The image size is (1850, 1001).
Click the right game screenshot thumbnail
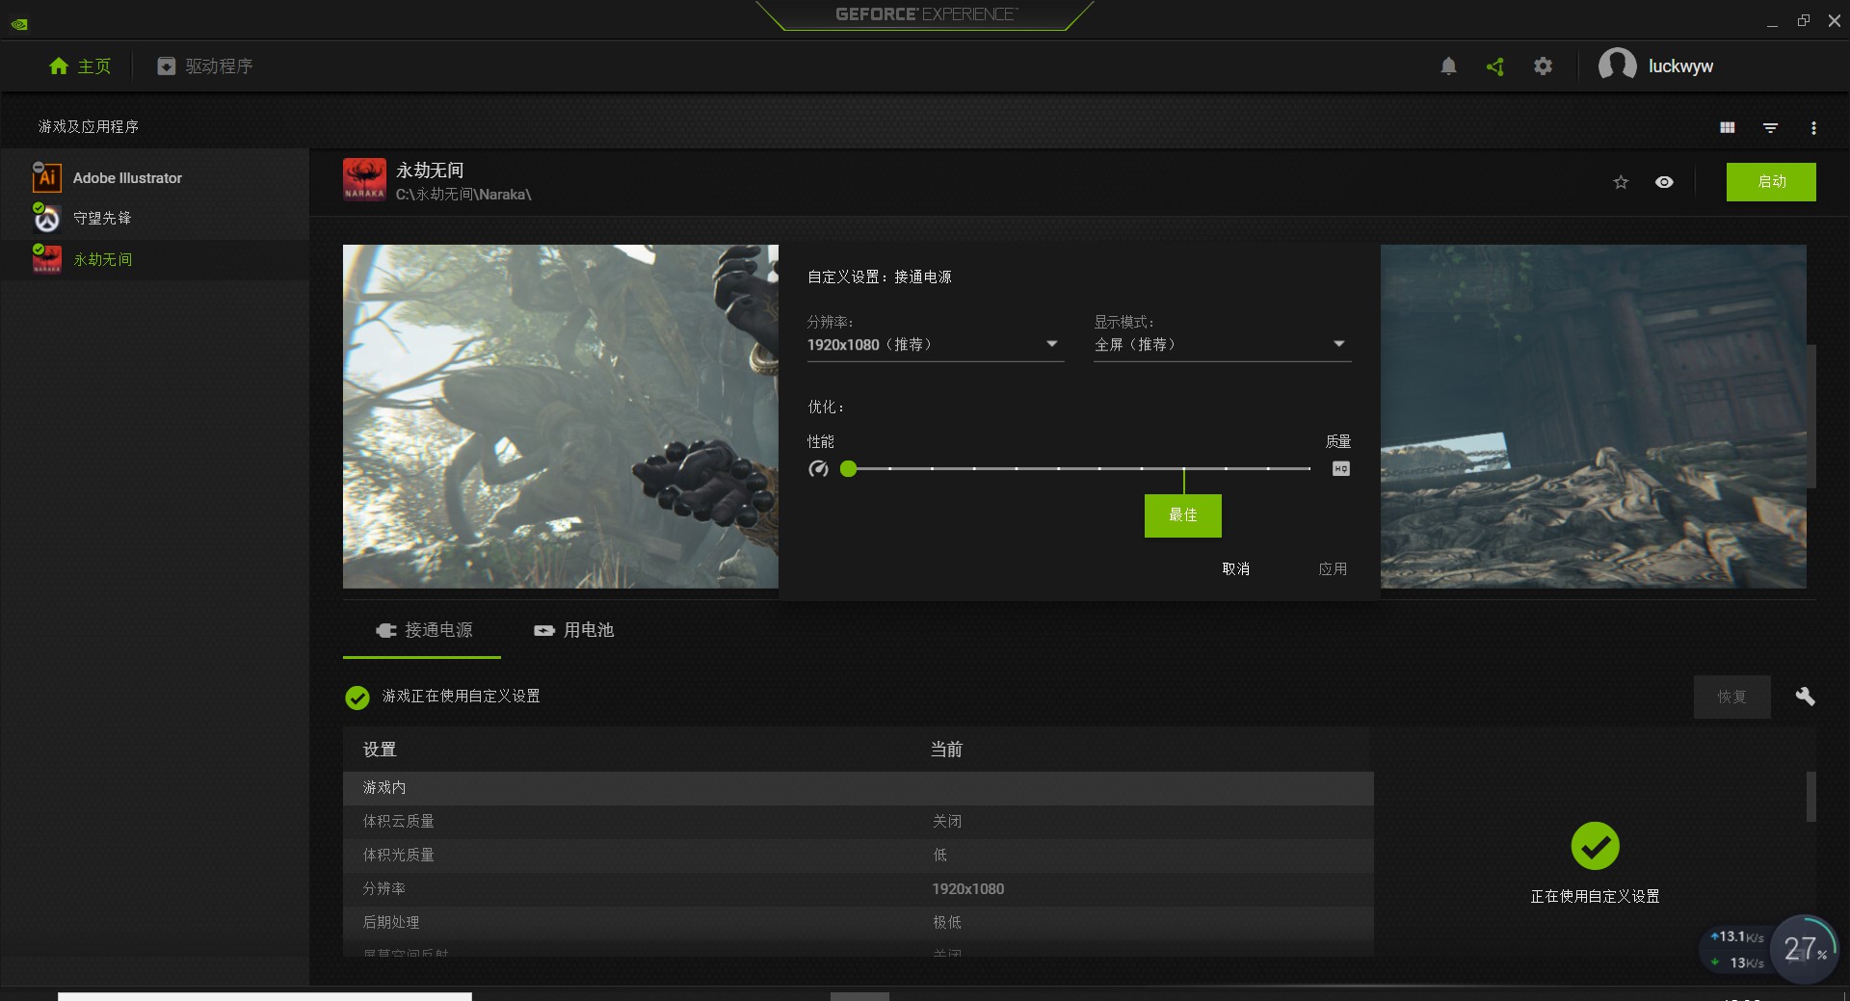pyautogui.click(x=1593, y=416)
